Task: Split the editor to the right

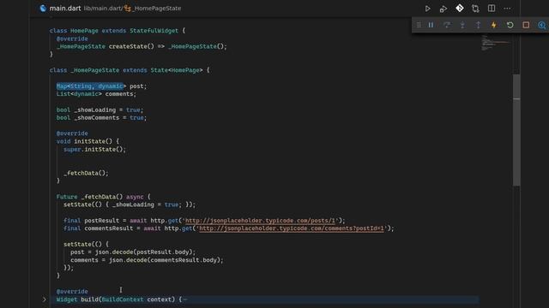Action: point(492,8)
